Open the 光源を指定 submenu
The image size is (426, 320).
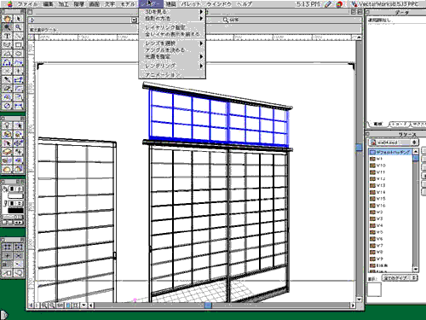click(172, 56)
